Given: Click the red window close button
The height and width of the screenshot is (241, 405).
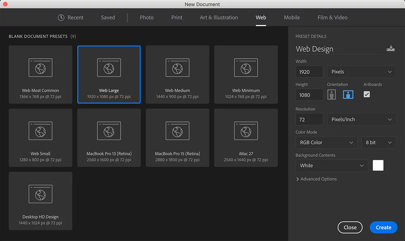Looking at the screenshot, I should [5, 4].
